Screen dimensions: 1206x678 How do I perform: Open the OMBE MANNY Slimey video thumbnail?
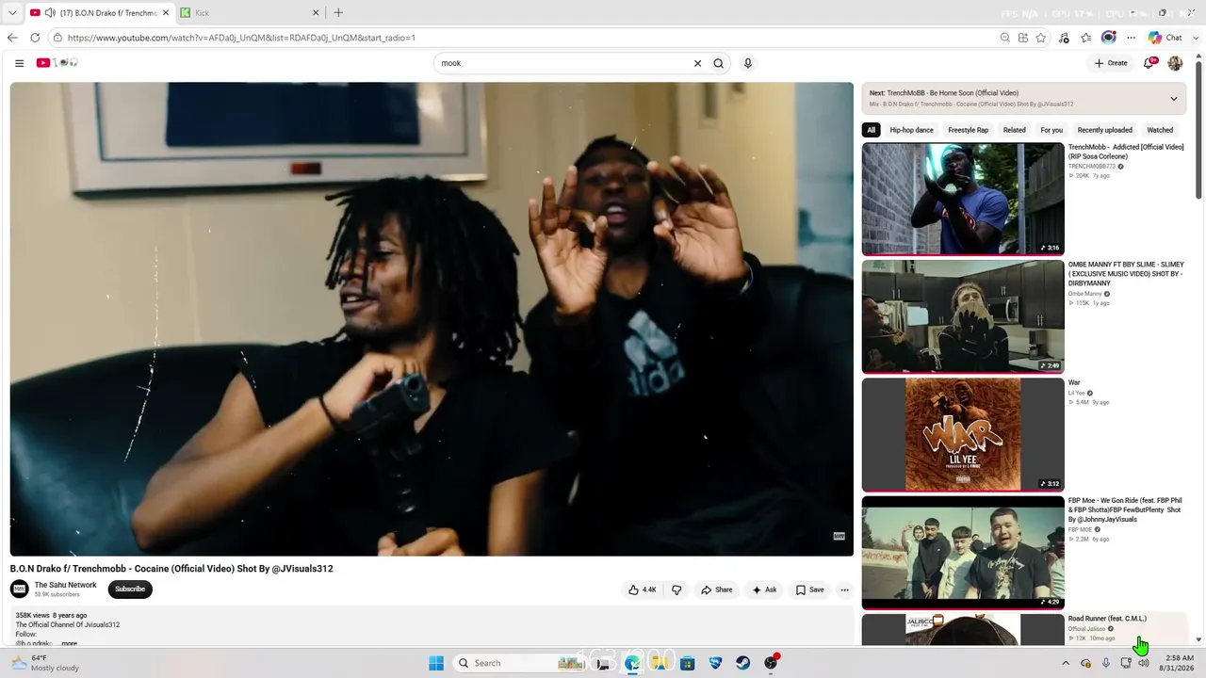pyautogui.click(x=963, y=316)
